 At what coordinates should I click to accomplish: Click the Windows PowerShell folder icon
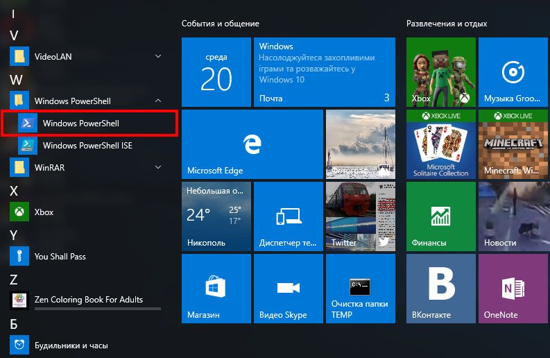19,101
